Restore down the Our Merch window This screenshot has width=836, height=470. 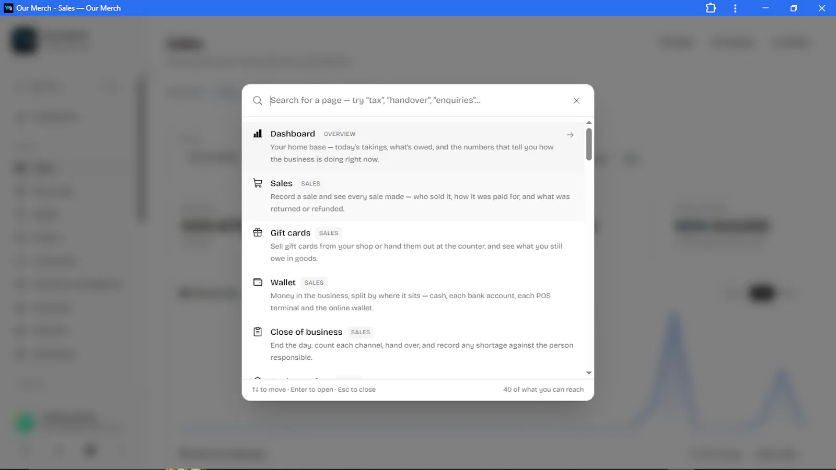click(x=794, y=8)
